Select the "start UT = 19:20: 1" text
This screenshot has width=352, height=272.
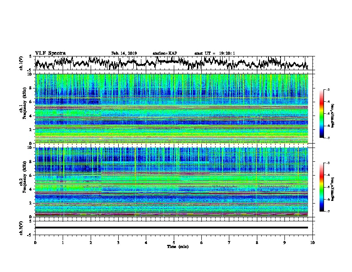coord(215,53)
